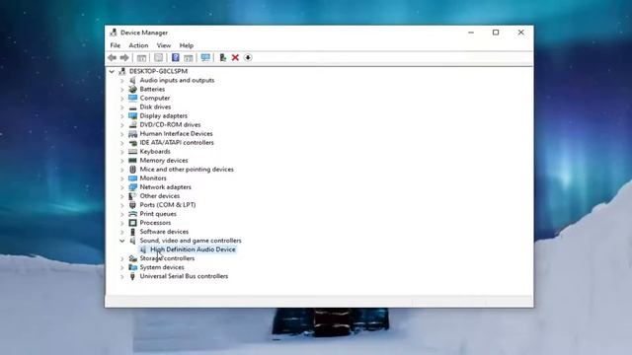The width and height of the screenshot is (632, 355).
Task: Select the High Definition Audio Device label
Action: tap(193, 249)
